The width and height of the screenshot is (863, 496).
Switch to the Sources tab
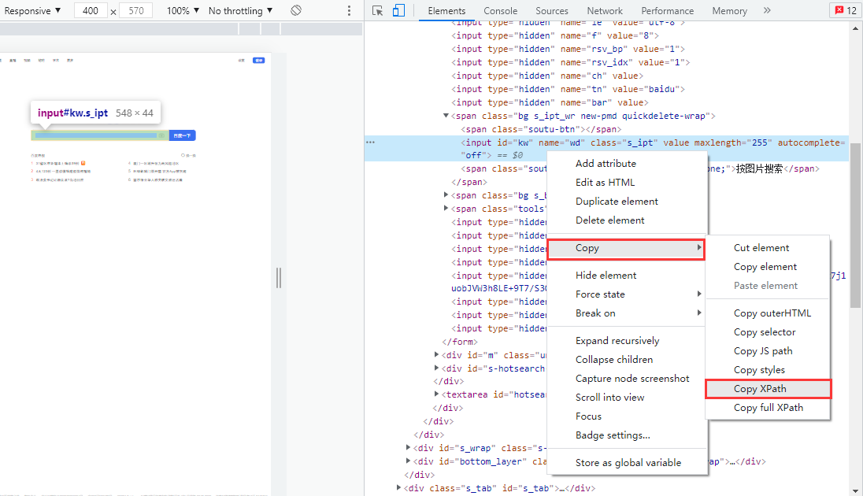click(551, 10)
